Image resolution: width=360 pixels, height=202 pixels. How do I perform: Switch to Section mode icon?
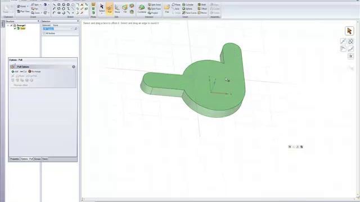[x=93, y=9]
